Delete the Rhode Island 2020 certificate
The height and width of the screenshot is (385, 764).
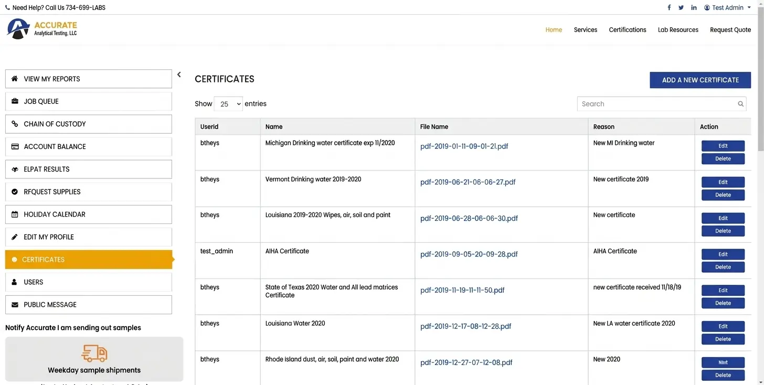click(x=723, y=375)
